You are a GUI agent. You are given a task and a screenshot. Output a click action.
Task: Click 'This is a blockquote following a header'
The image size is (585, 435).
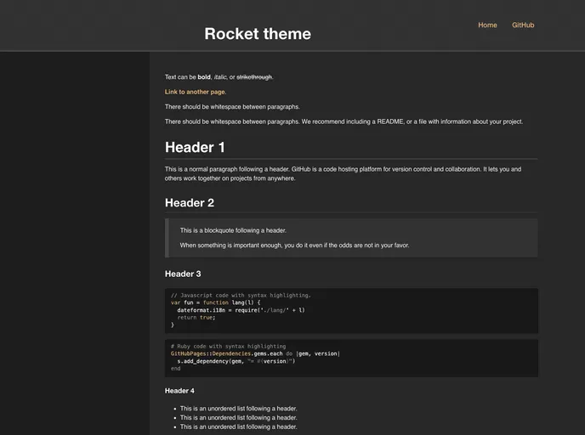point(233,230)
